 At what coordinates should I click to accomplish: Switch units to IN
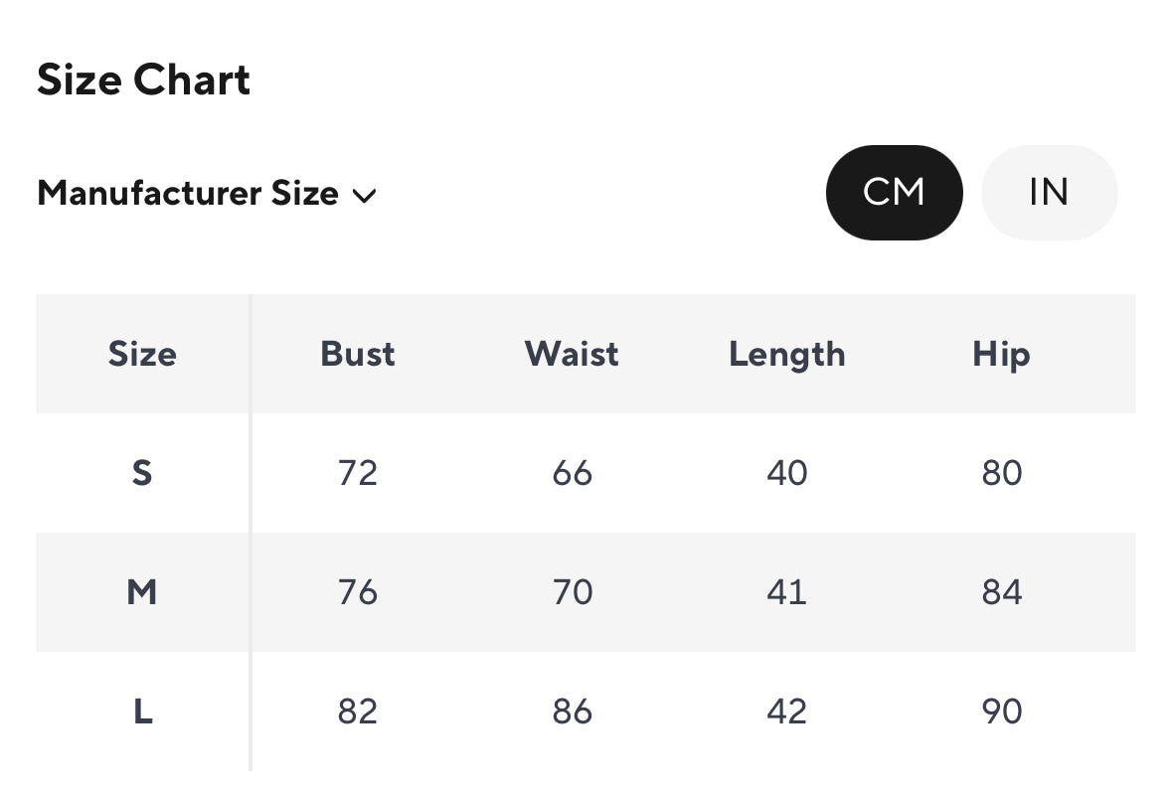coord(1049,193)
